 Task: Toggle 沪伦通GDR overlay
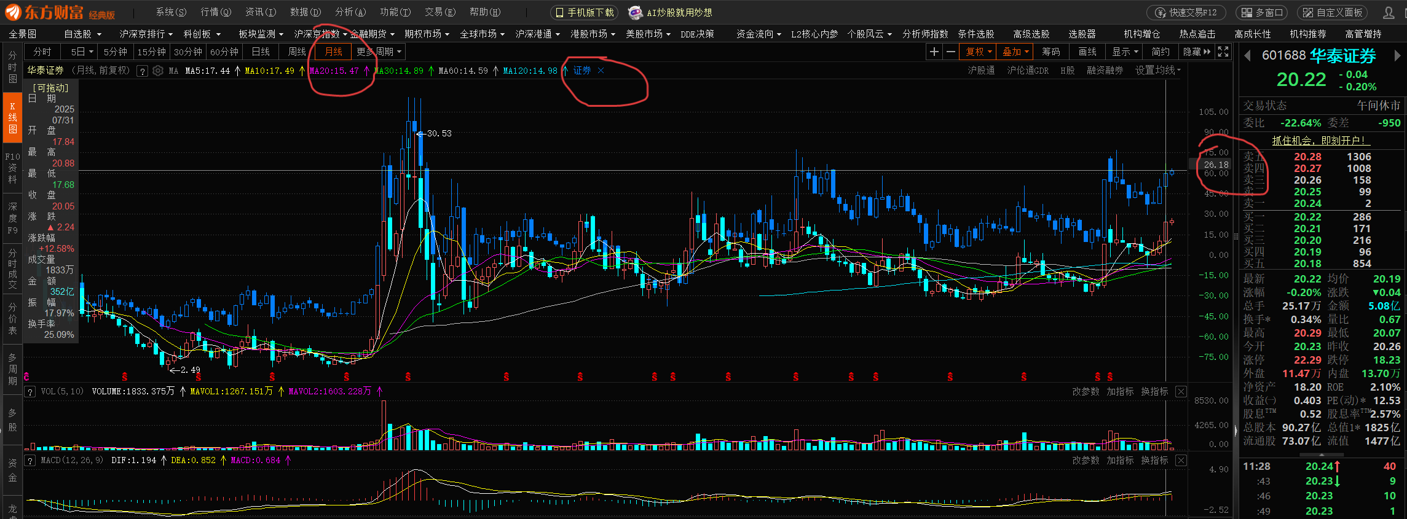(1028, 71)
